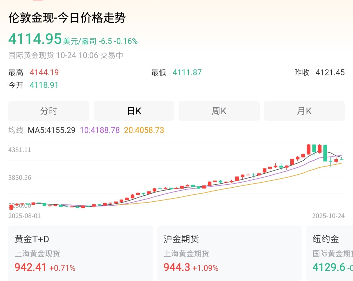Click the 4381.11 y-axis label
353x281 pixels.
click(20, 150)
